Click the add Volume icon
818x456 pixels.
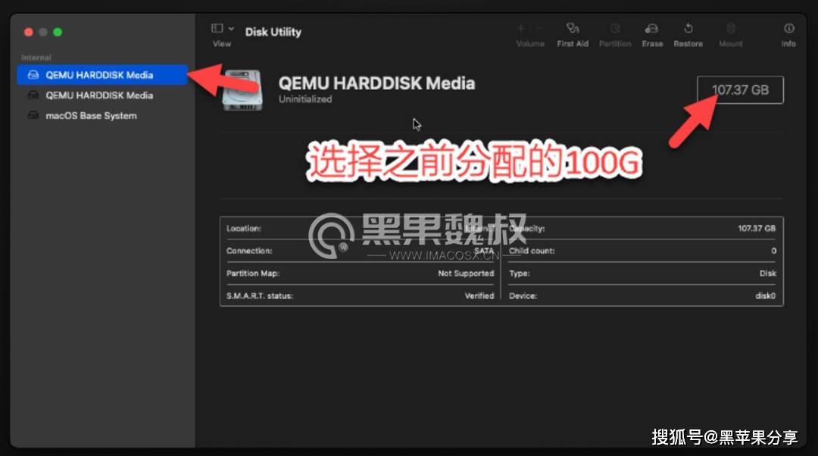(x=520, y=29)
